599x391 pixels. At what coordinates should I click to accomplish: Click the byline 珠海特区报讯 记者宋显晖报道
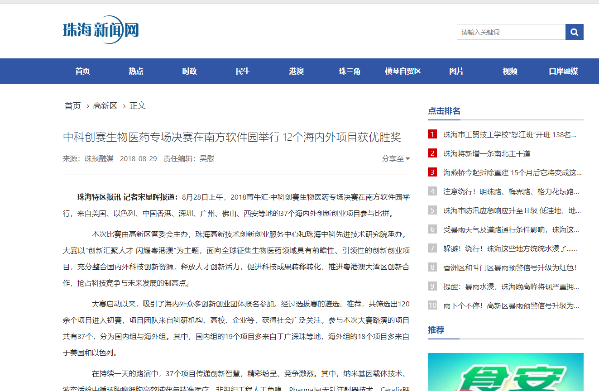(x=128, y=197)
